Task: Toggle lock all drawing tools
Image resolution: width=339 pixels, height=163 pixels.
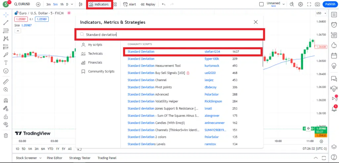Action: (x=6, y=117)
